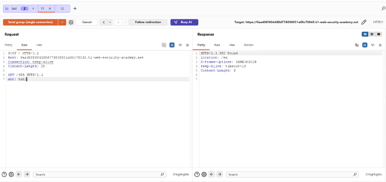This screenshot has width=386, height=182.
Task: Select Repeater tab 11
Action: 42,9
